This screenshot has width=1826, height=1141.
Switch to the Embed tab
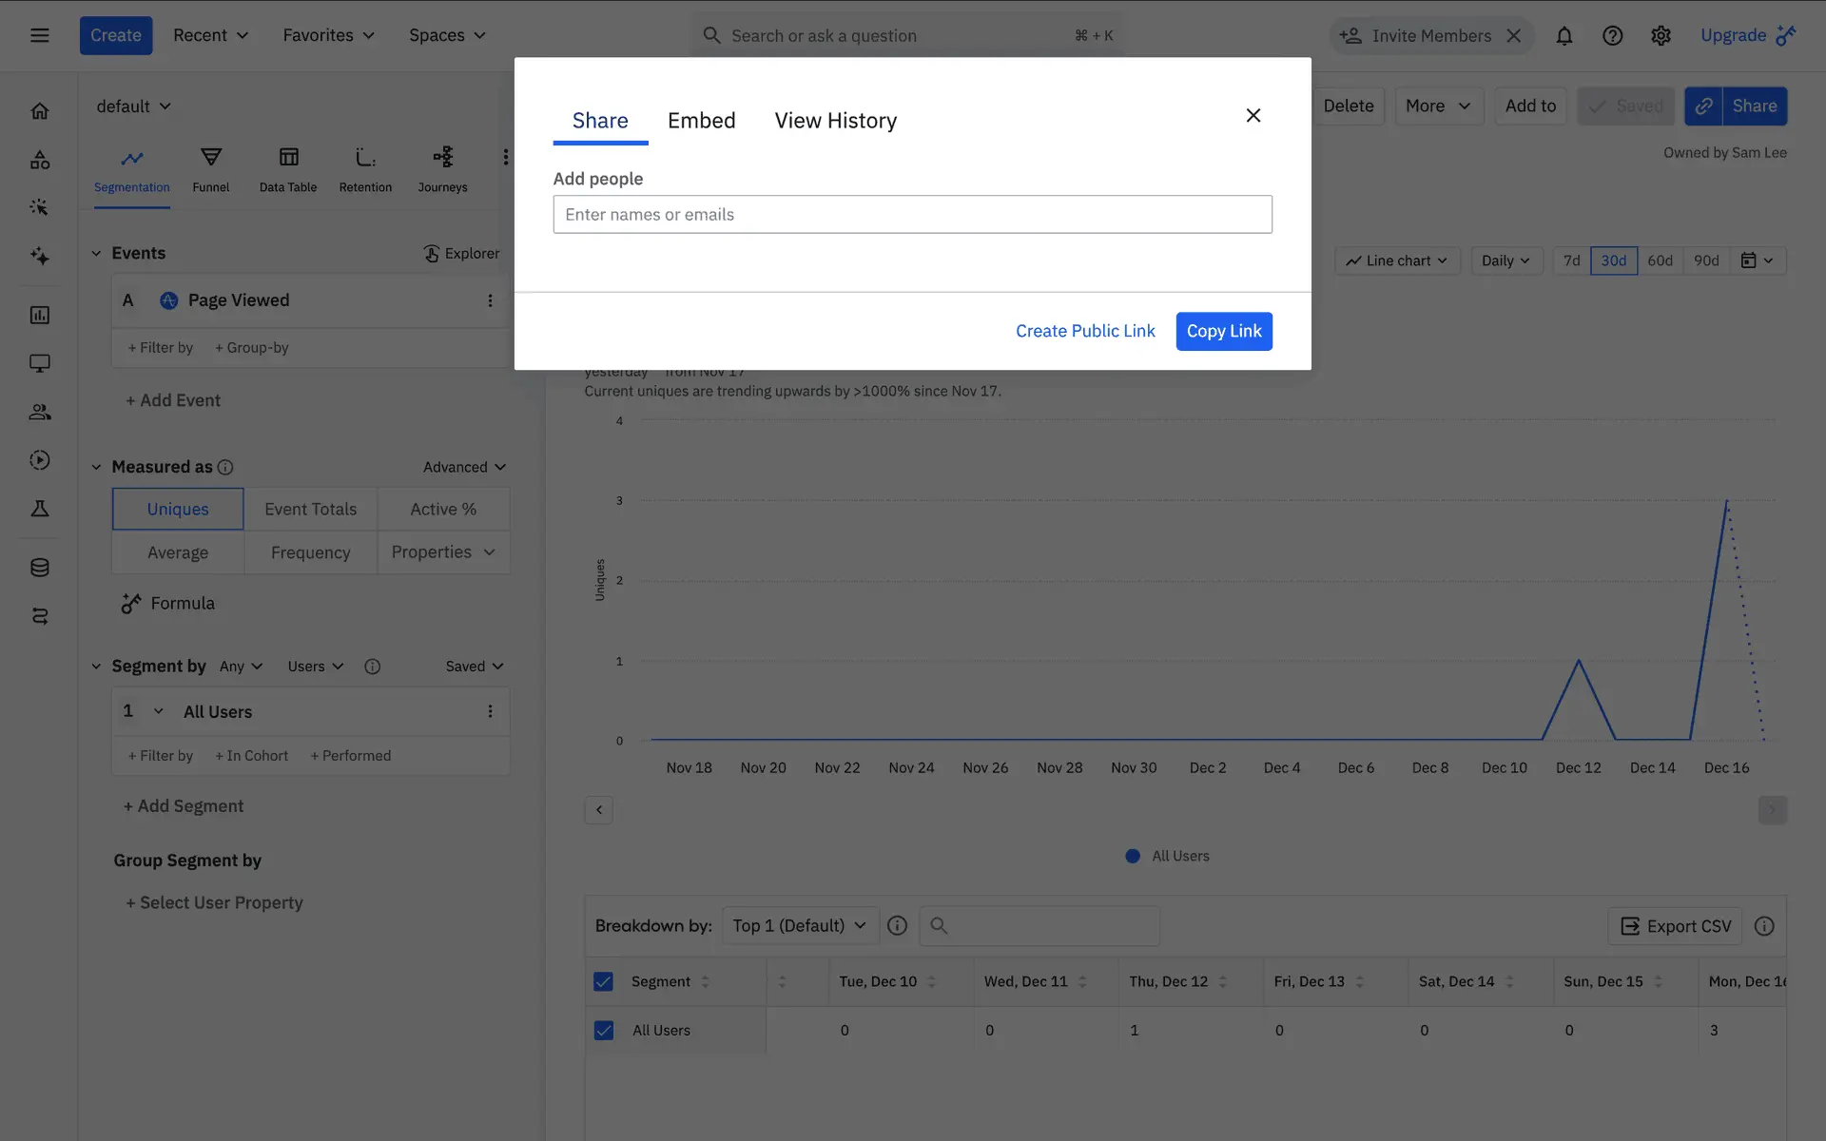[x=701, y=121]
